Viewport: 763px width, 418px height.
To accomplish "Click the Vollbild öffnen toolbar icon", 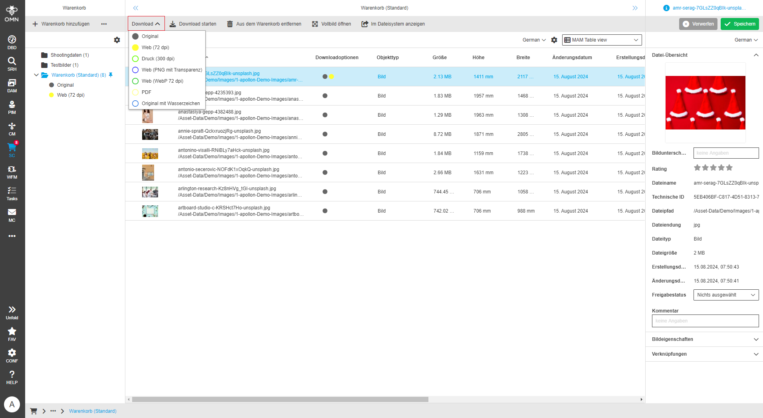I will [x=315, y=24].
